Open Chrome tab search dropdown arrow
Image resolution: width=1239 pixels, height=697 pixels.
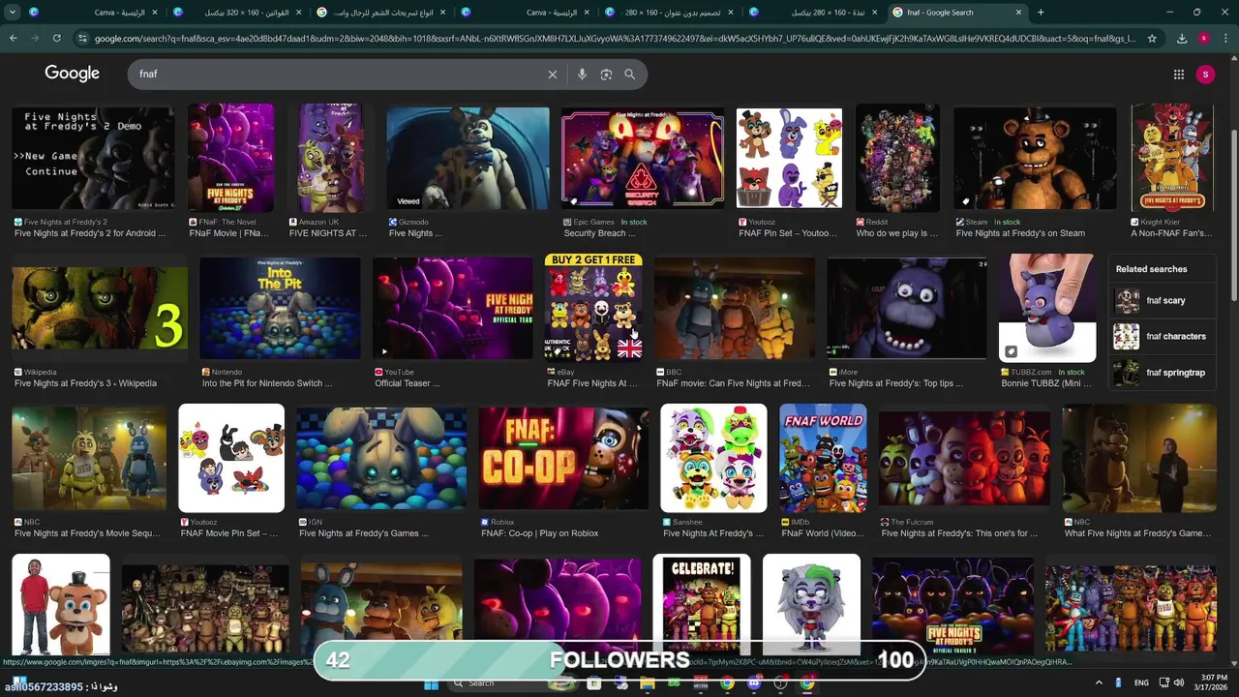coord(13,13)
